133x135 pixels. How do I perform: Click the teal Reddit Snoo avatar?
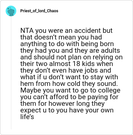11,11
